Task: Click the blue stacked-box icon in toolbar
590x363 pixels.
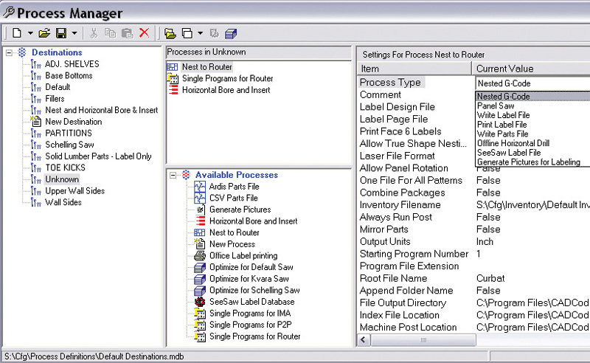Action: (x=231, y=33)
